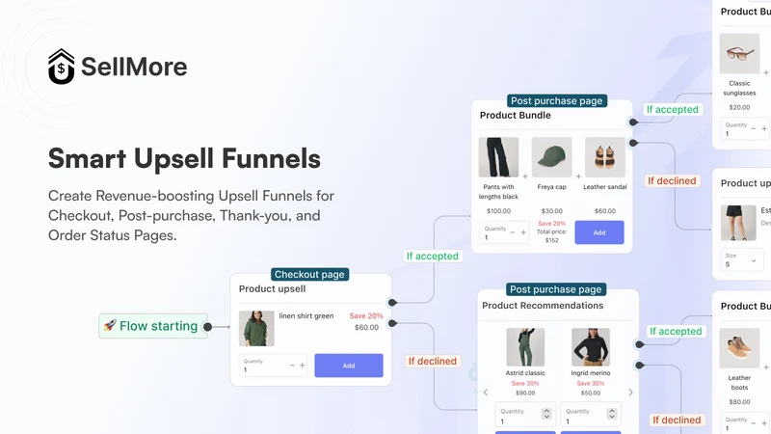Open the Size dropdown showing S
Viewport: 771px width, 434px height.
[x=741, y=259]
